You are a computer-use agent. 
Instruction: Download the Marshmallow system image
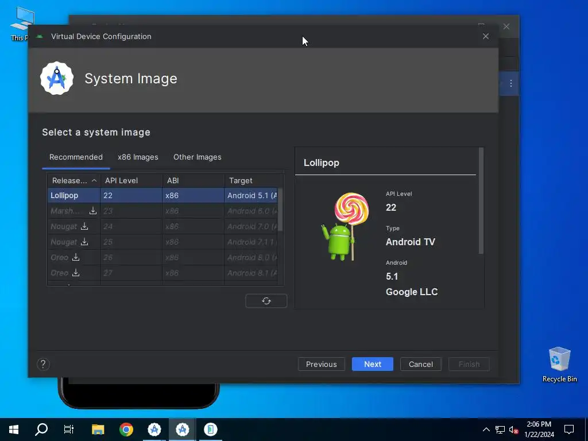point(93,211)
